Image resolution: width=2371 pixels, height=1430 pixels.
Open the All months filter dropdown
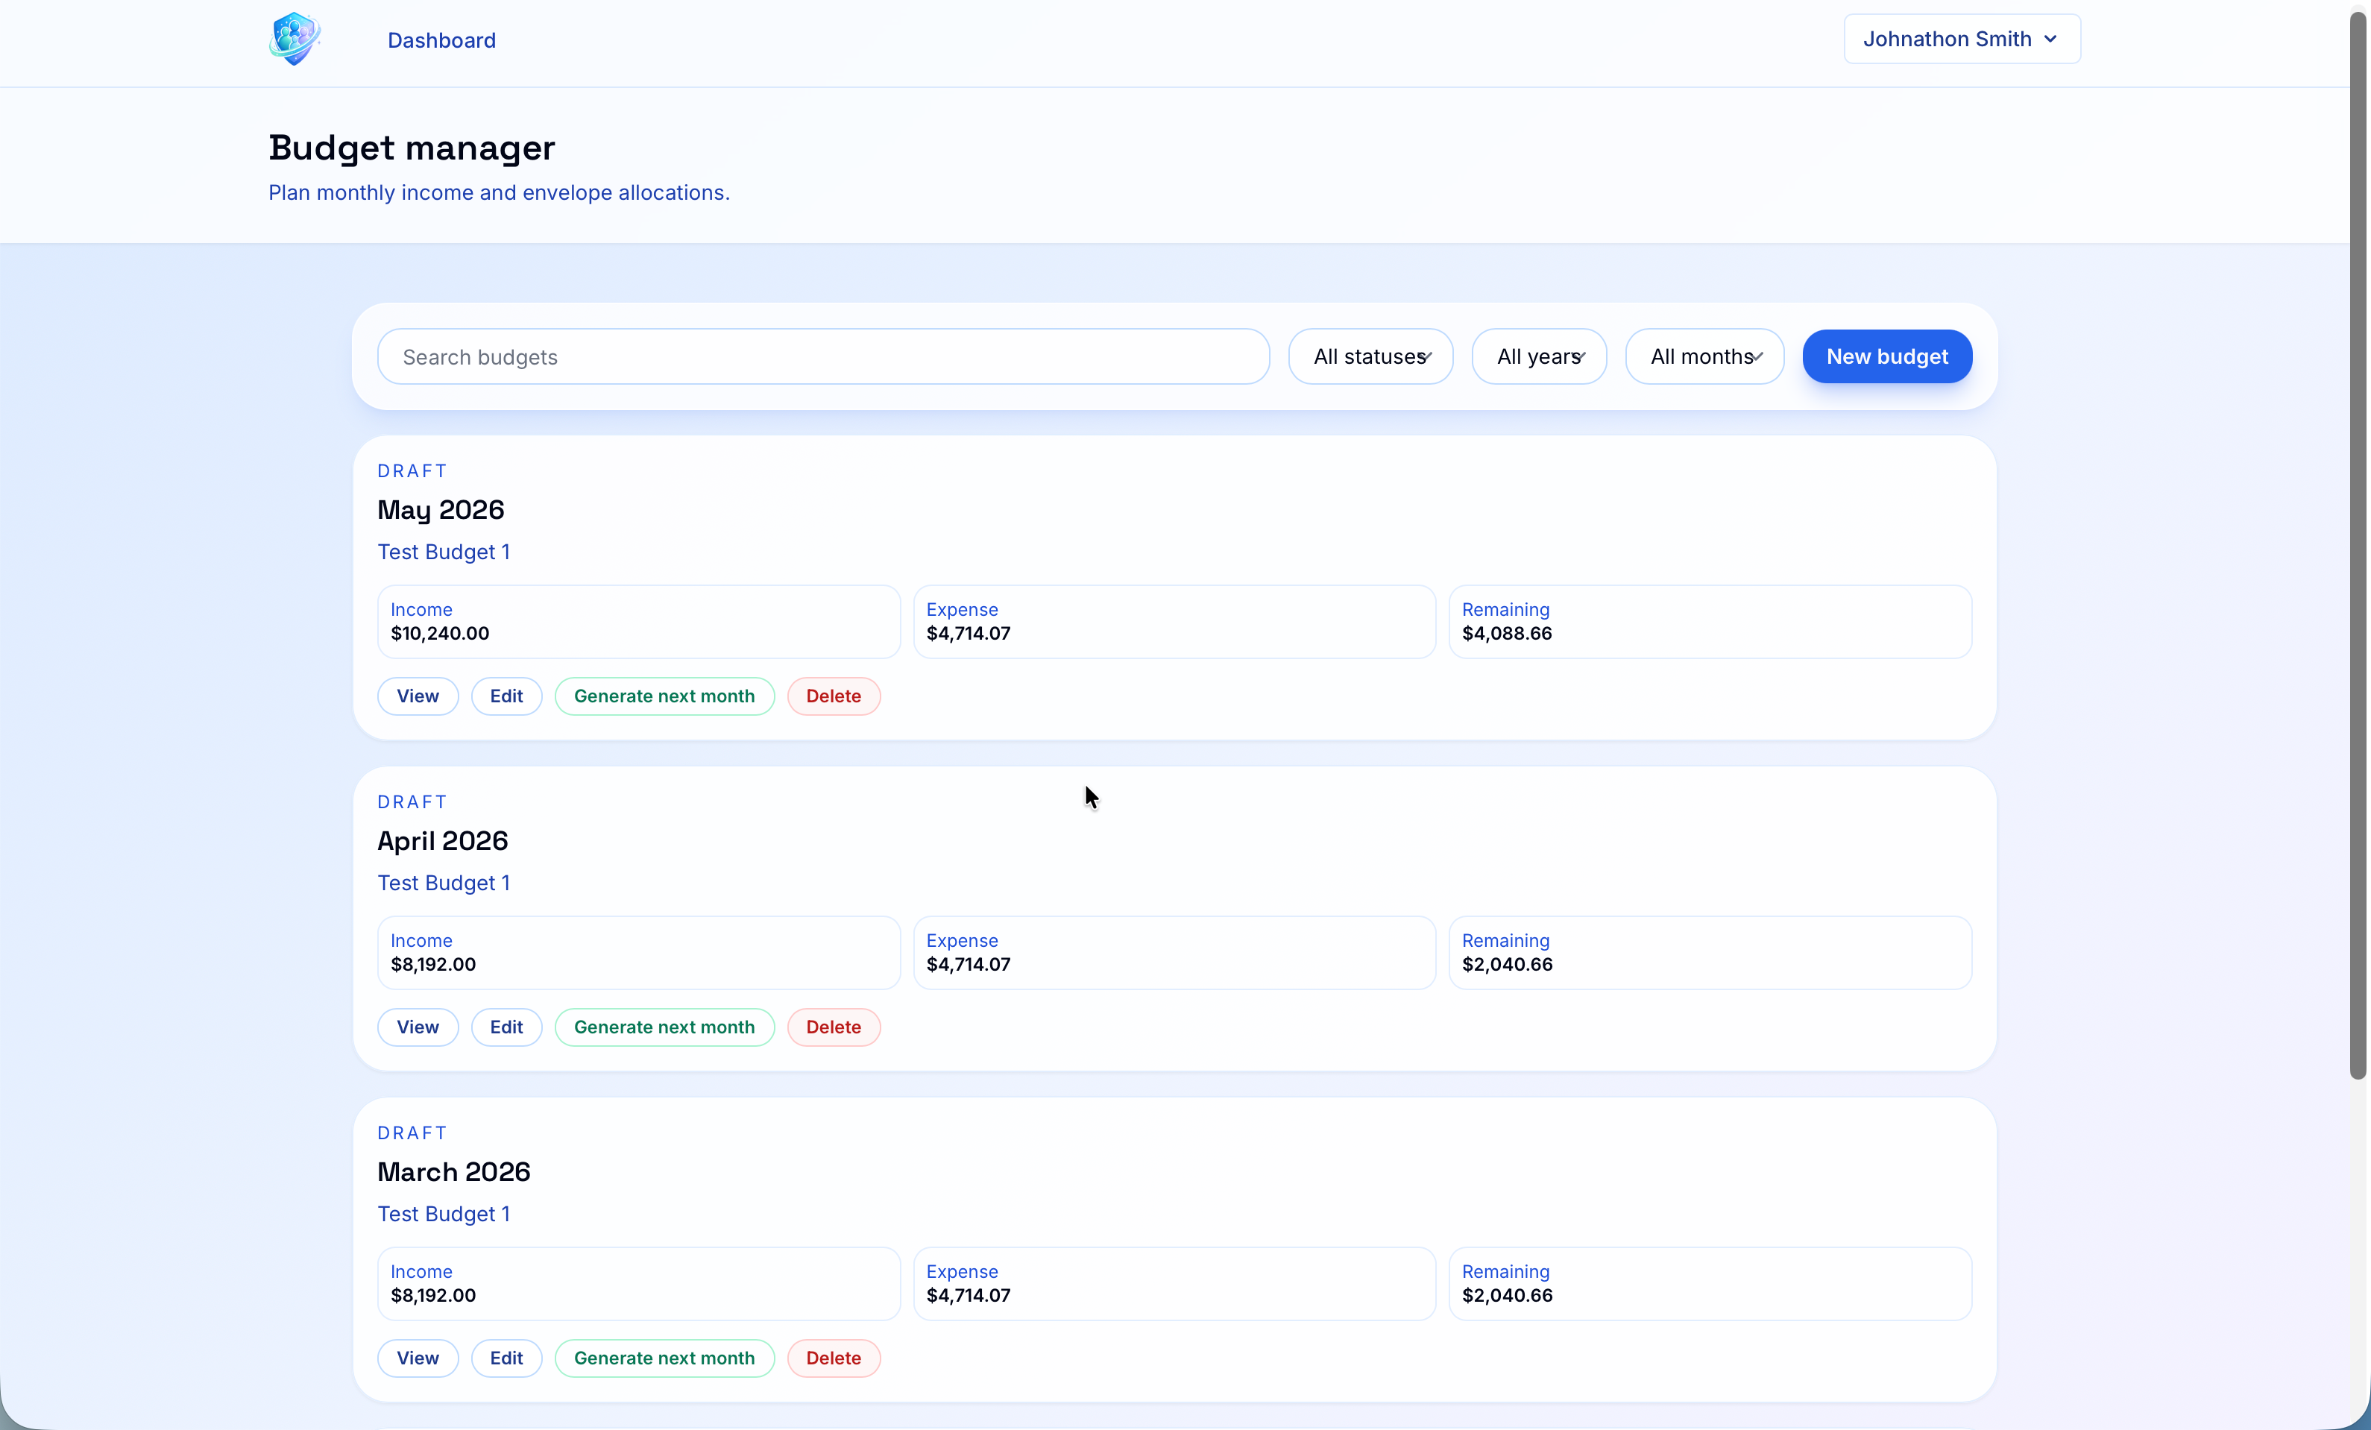[1704, 357]
